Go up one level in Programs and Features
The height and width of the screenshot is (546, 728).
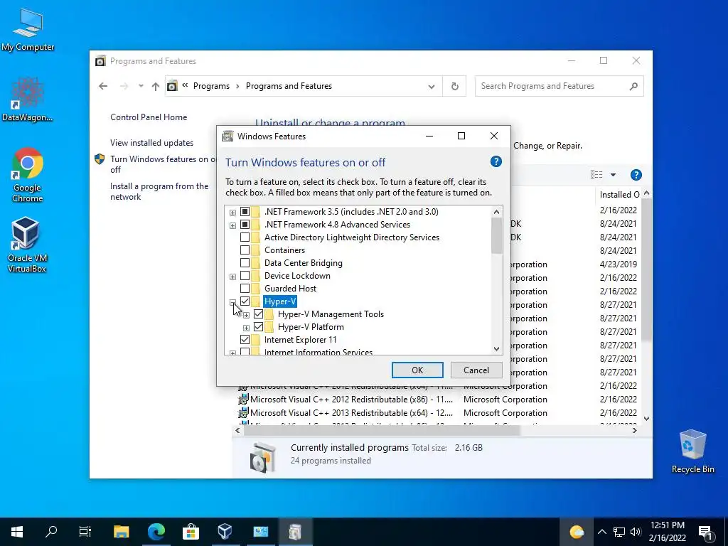156,86
